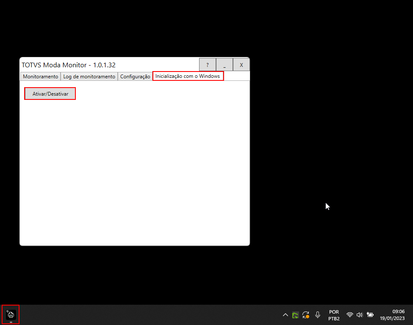This screenshot has height=325, width=413.
Task: Open the microphone tray icon
Action: pyautogui.click(x=318, y=315)
